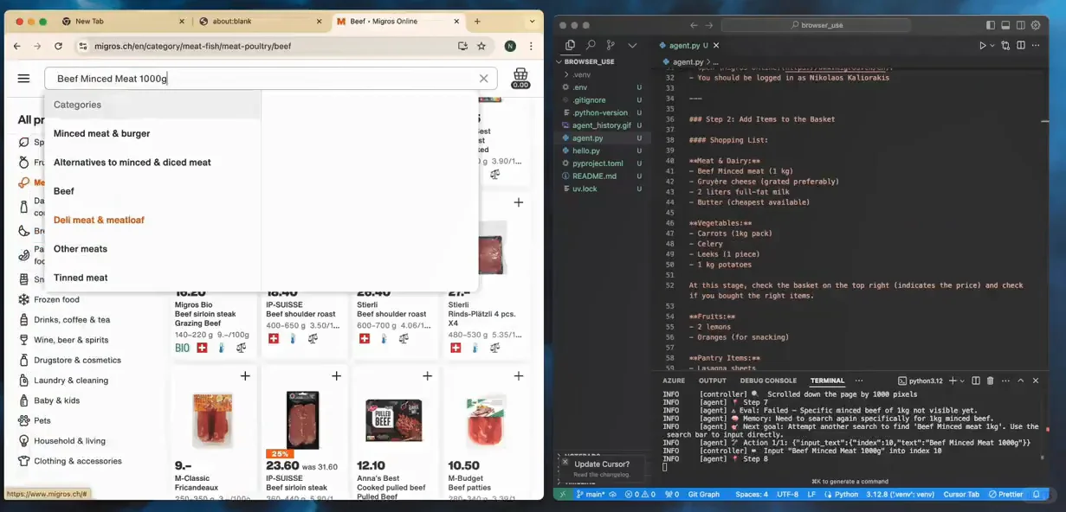
Task: Select the Beef category suggestion
Action: click(63, 191)
